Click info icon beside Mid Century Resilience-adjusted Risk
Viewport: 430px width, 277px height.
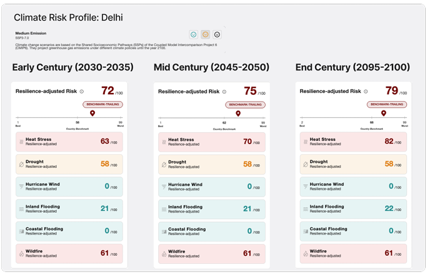coord(224,92)
